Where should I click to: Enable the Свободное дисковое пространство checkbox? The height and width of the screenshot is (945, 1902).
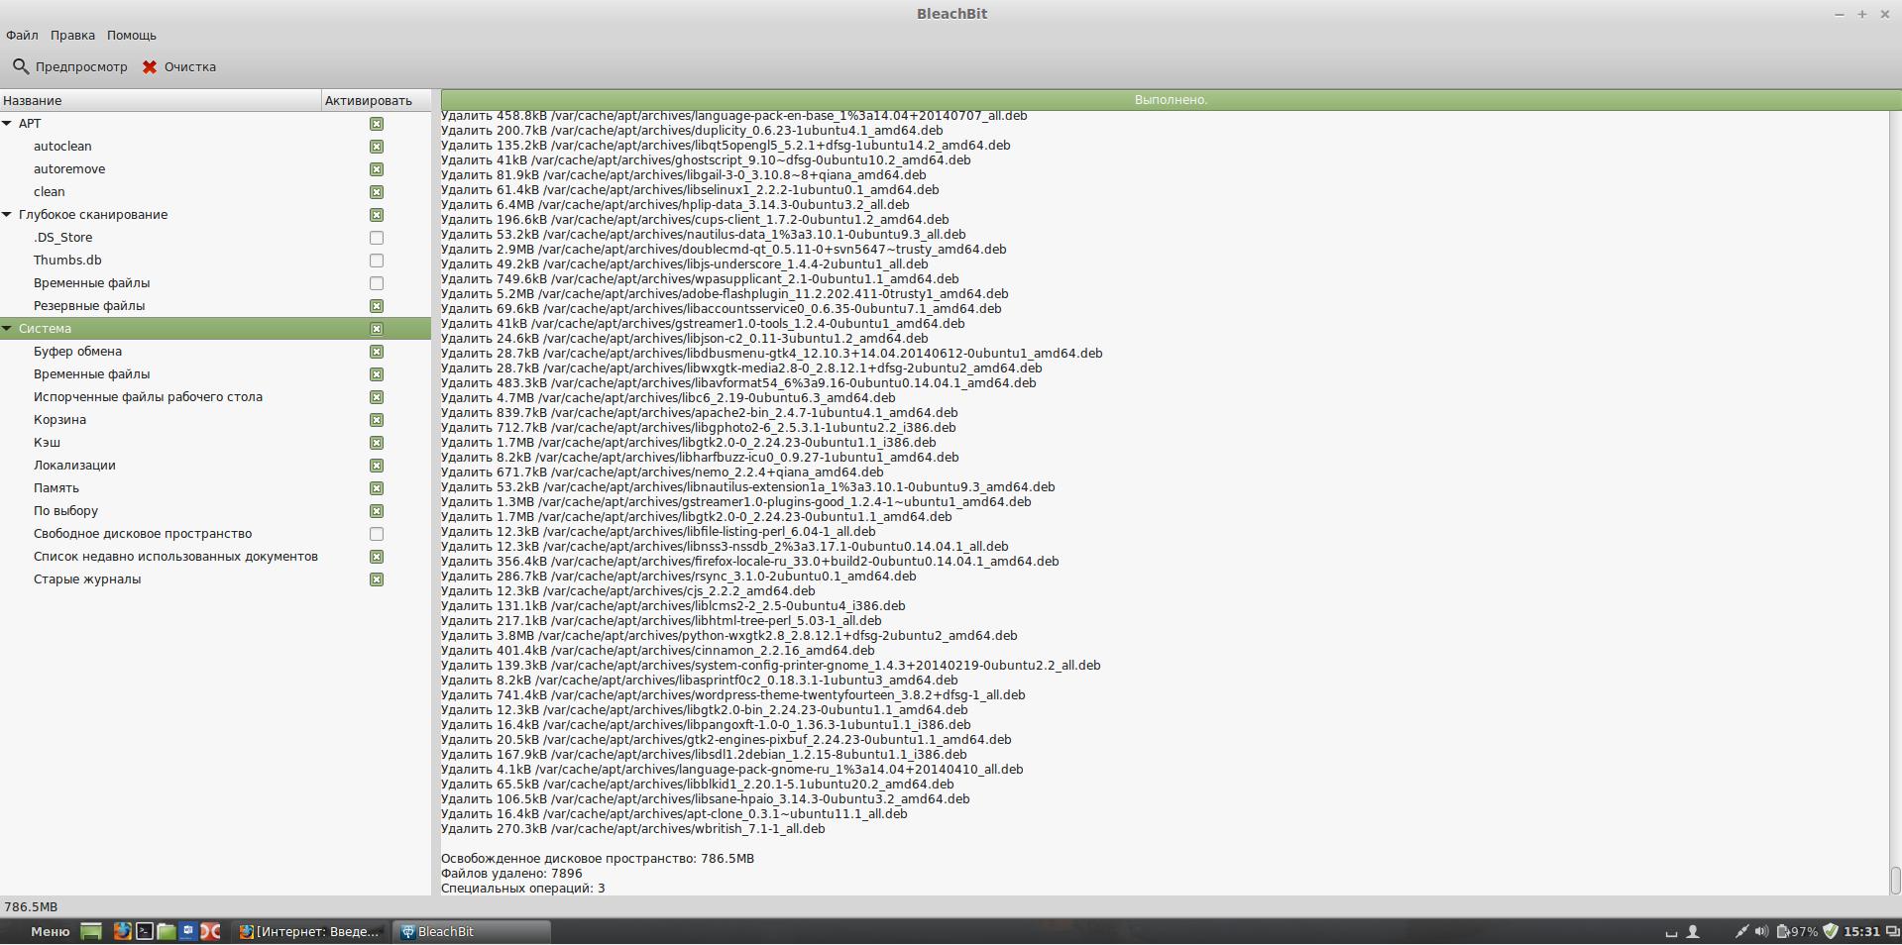point(377,534)
